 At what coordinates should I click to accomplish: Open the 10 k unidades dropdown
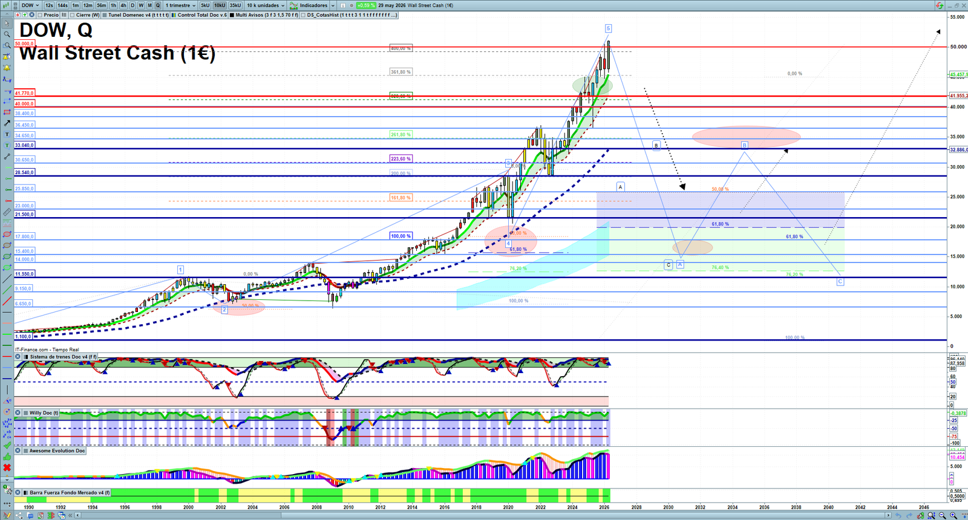coord(266,5)
